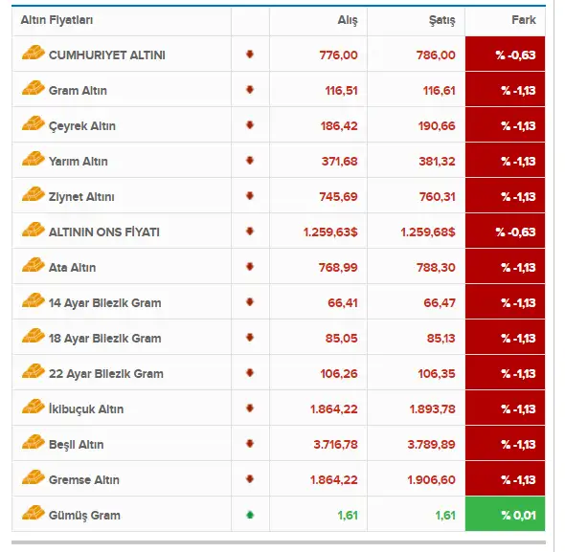Click the red down arrow for ALTININ ONS FİYATI

[250, 232]
